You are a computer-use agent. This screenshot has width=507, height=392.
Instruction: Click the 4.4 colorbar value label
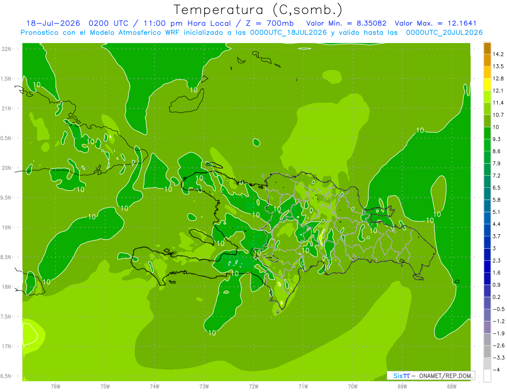pos(497,224)
